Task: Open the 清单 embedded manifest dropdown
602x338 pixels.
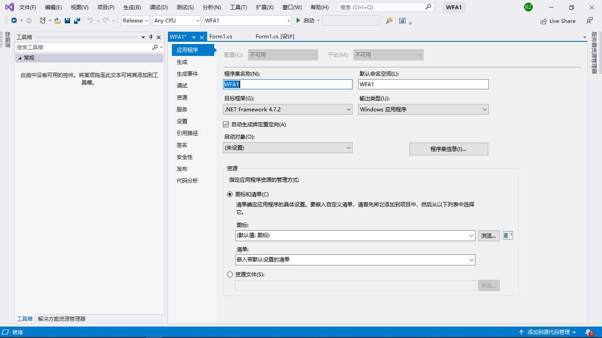Action: click(x=355, y=260)
